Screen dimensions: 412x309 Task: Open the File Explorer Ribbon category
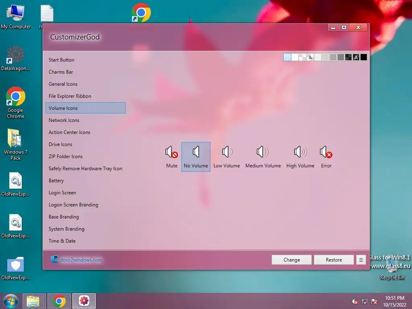(85, 96)
